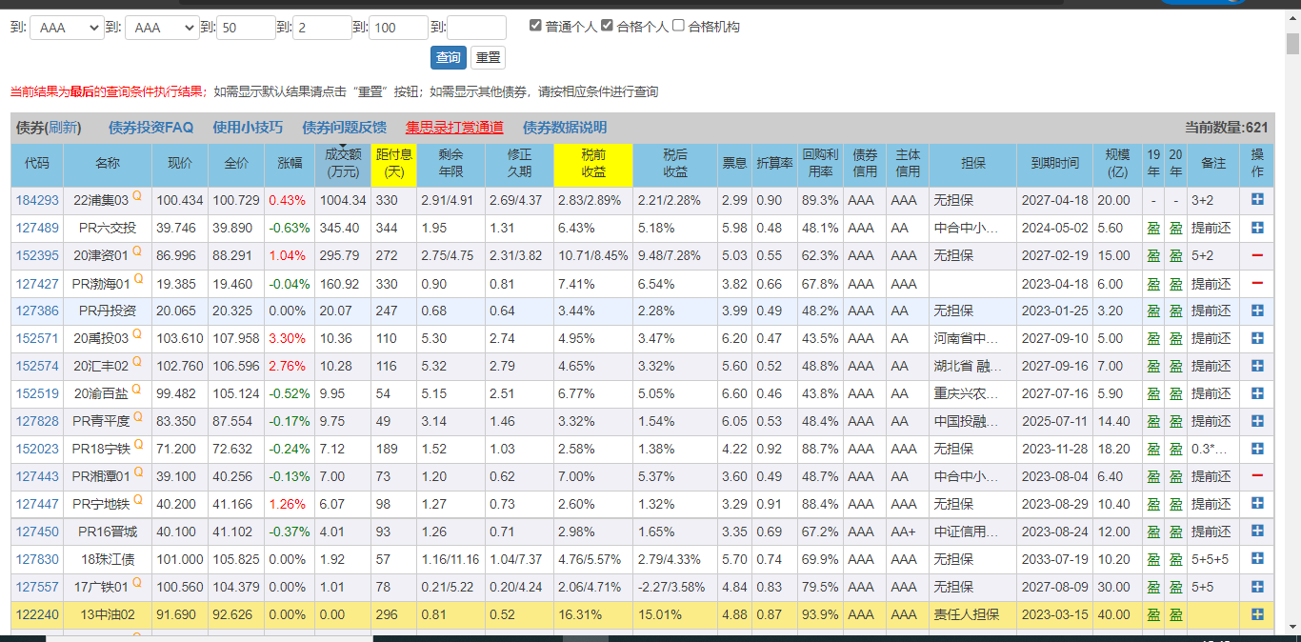The width and height of the screenshot is (1301, 642).
Task: Toggle the 合格个人 checkbox
Action: tap(607, 26)
